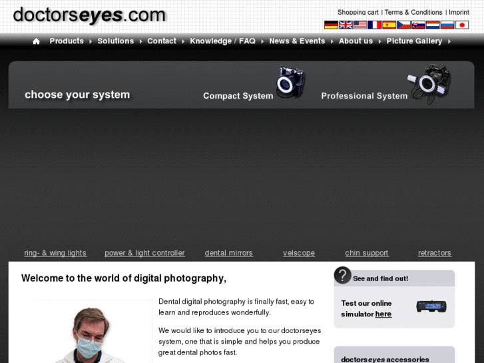Screen dimensions: 484x363
Task: Click the light controller simulator image
Action: (431, 306)
